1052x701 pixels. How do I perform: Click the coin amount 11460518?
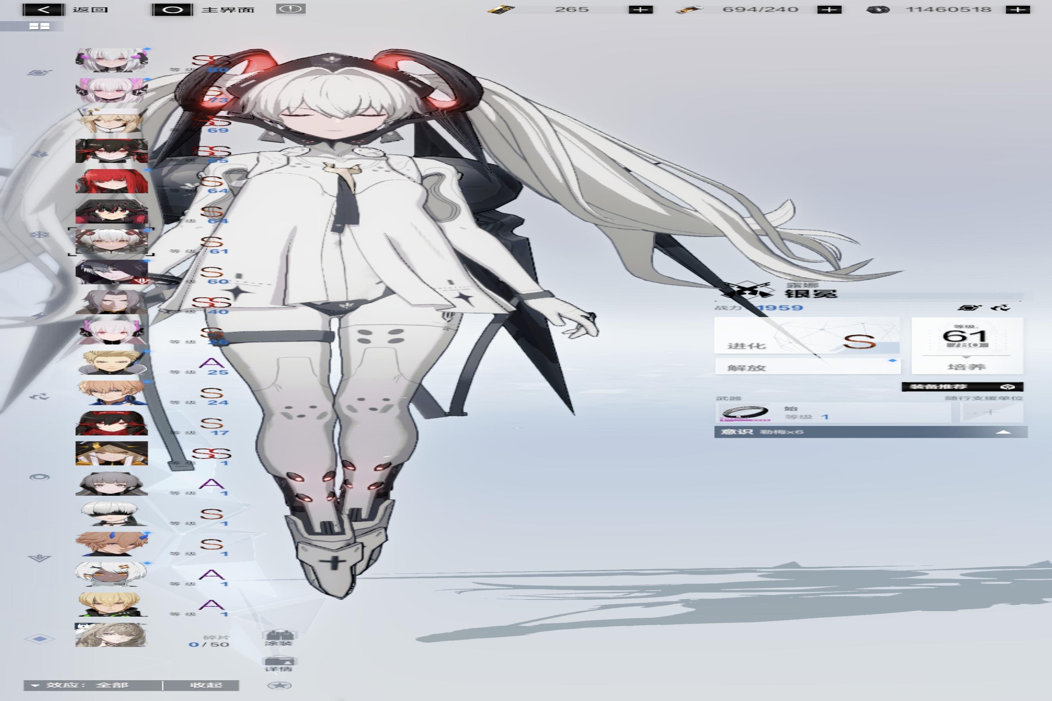(948, 9)
